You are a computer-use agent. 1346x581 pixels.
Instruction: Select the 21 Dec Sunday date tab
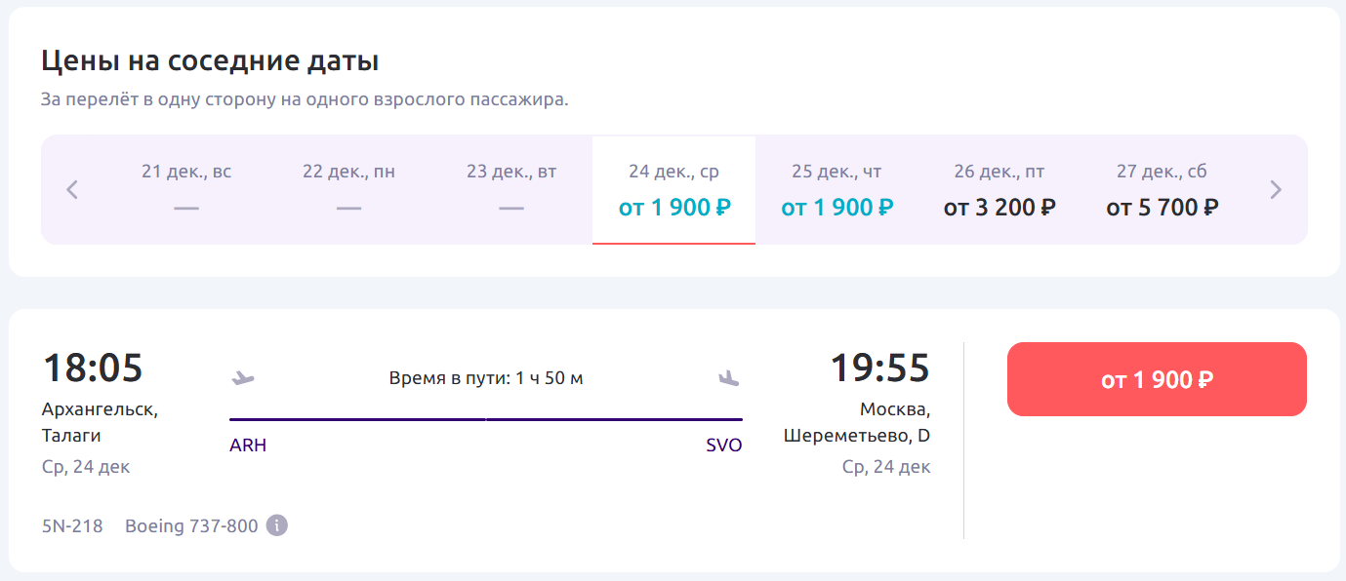click(x=185, y=190)
